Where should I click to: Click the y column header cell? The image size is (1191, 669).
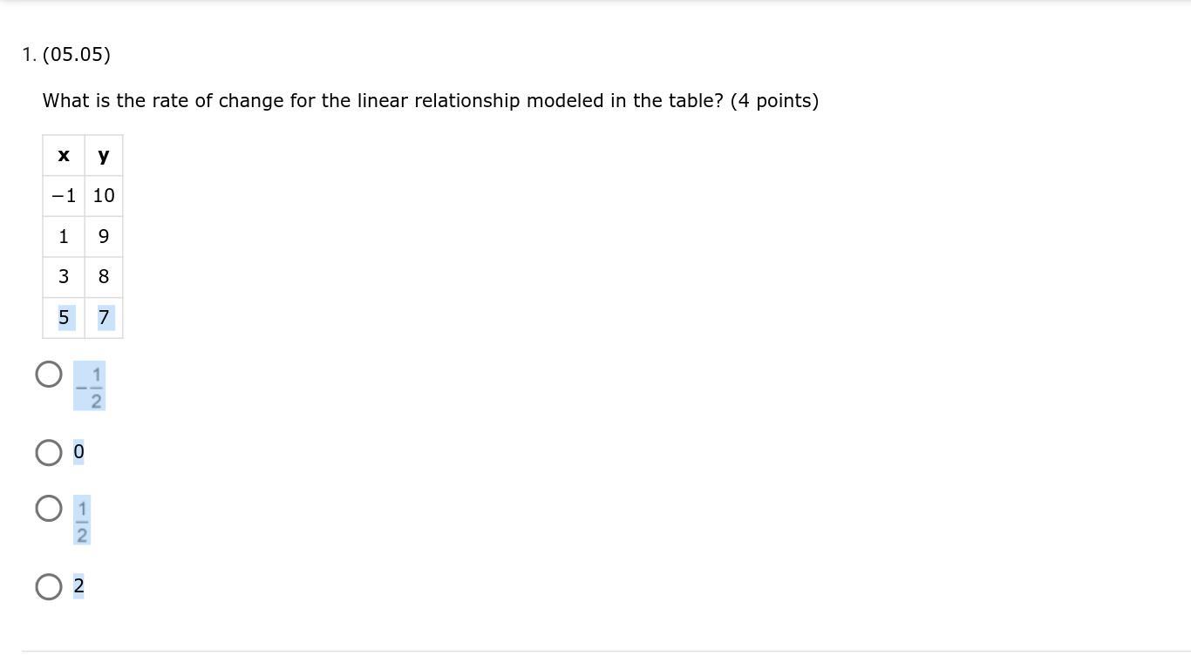(x=104, y=155)
